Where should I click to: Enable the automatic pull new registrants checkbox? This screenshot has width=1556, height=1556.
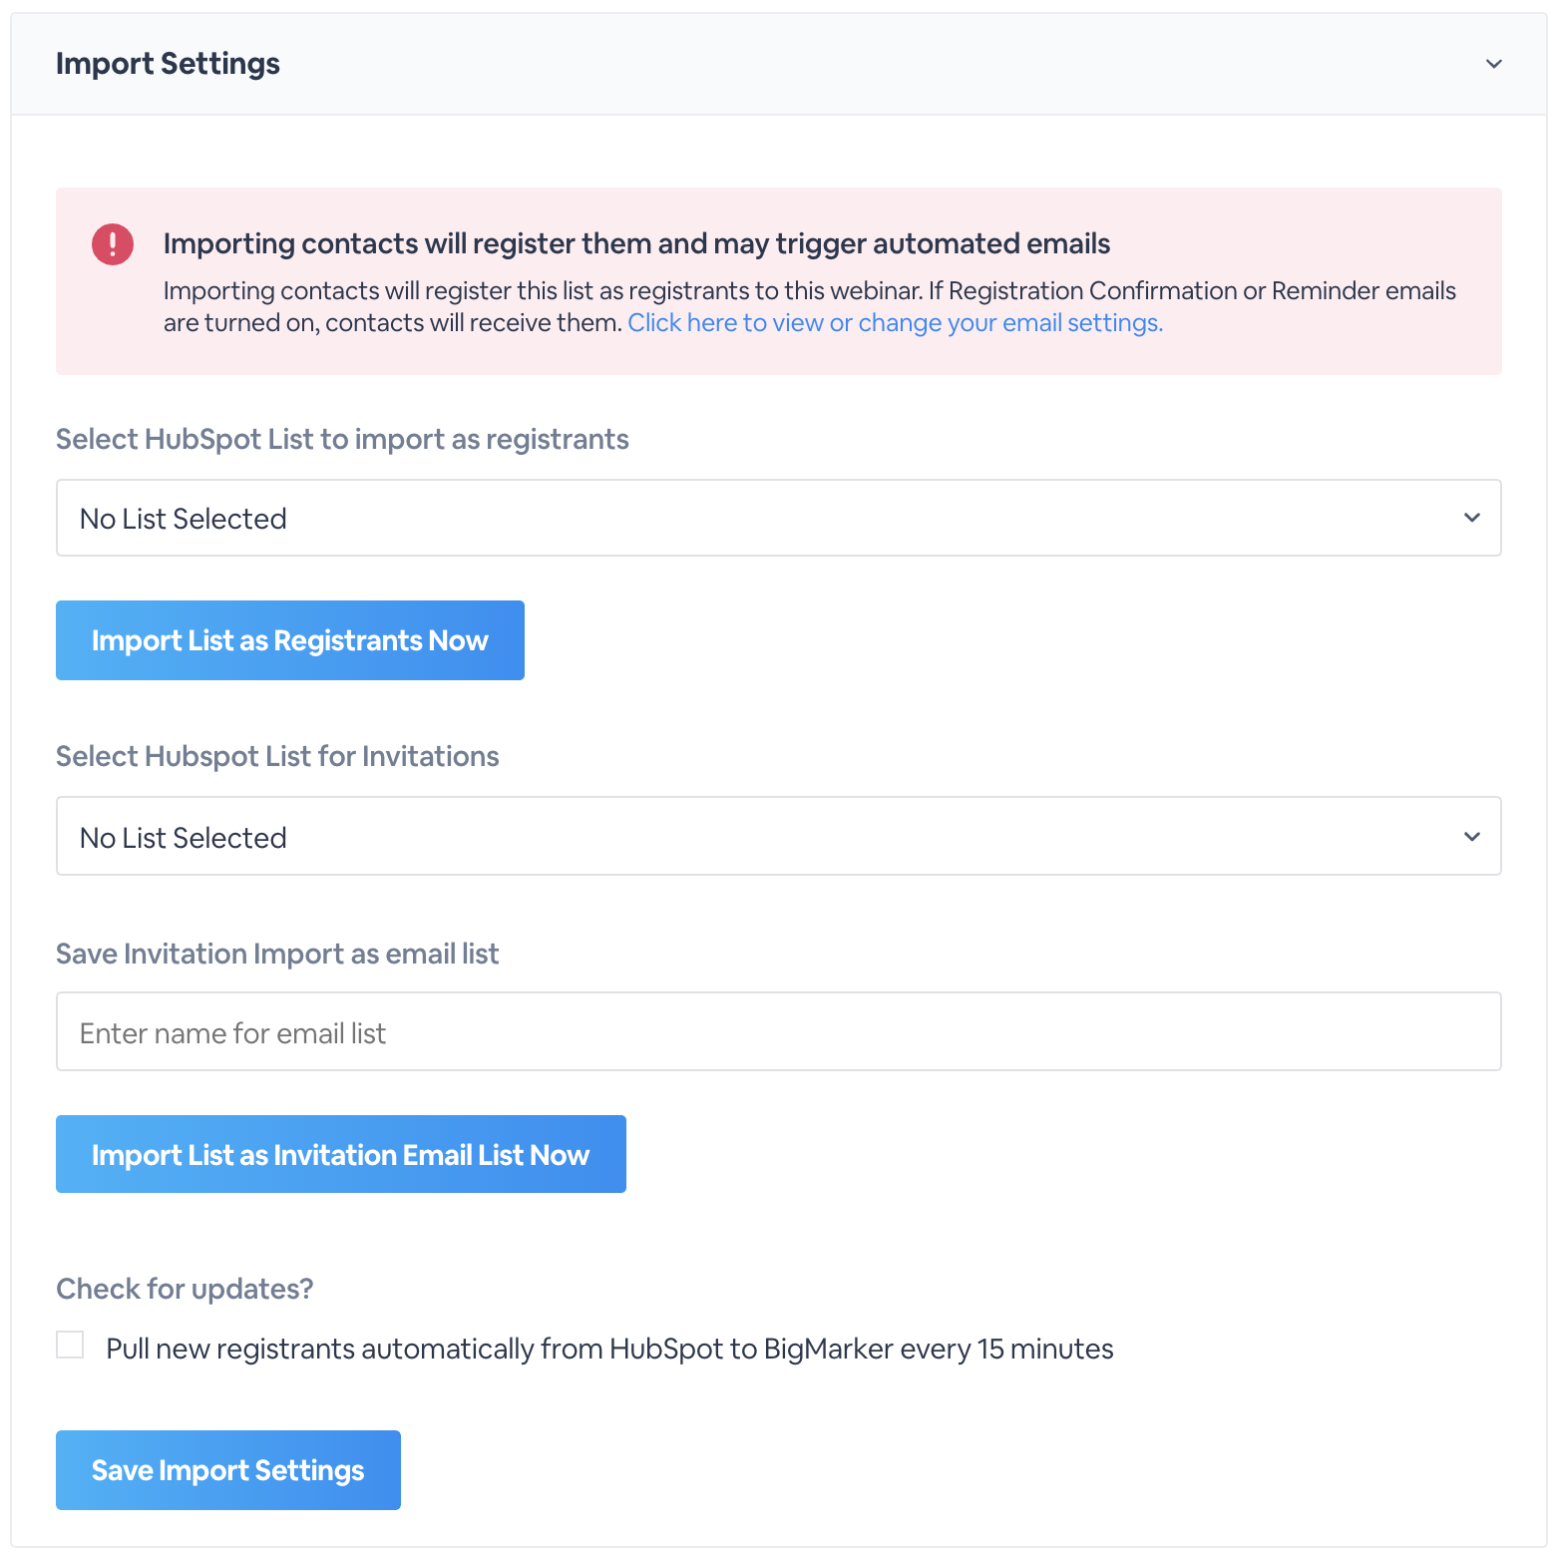tap(70, 1346)
